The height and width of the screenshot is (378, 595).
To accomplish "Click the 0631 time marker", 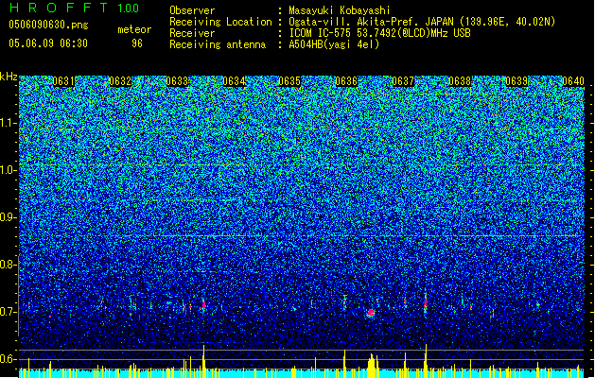I will [63, 81].
